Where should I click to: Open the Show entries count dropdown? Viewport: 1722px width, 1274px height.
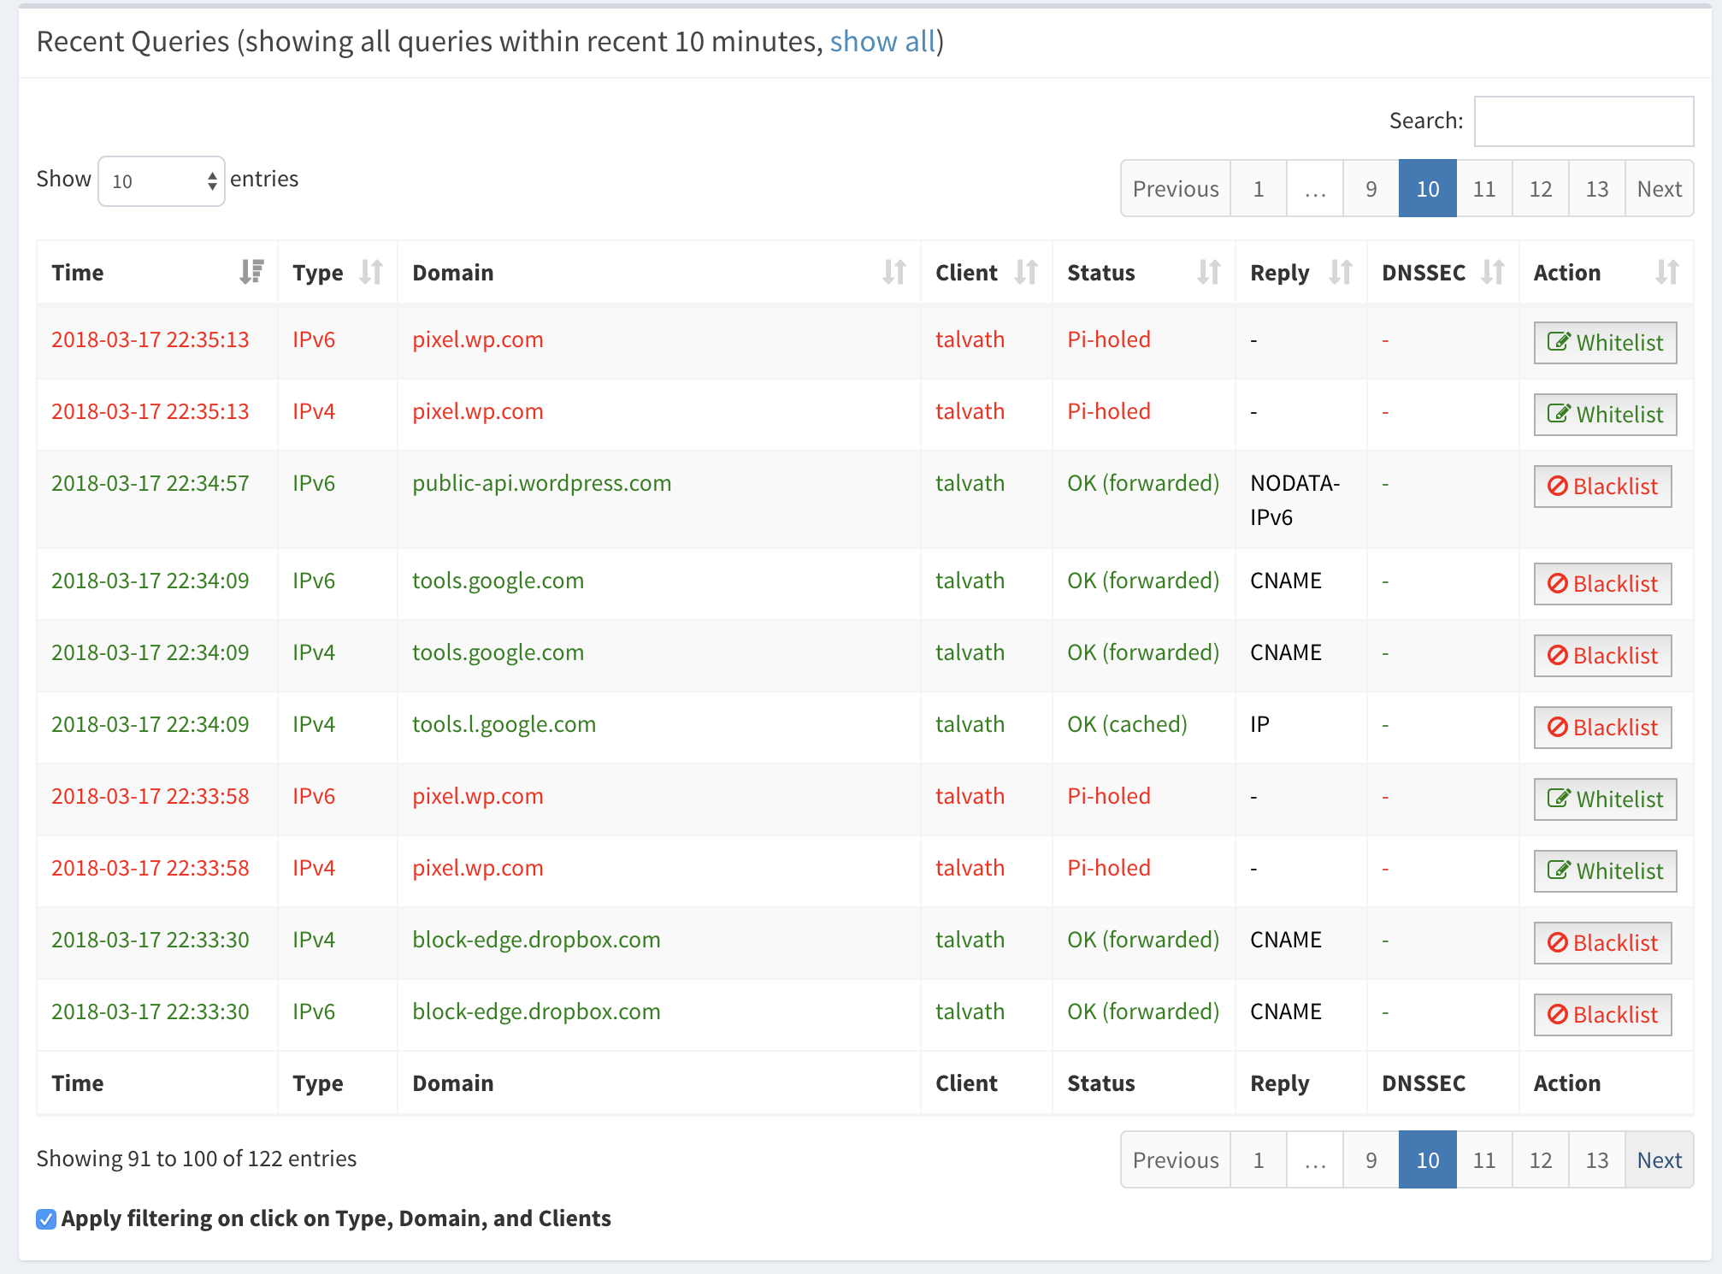(x=162, y=181)
